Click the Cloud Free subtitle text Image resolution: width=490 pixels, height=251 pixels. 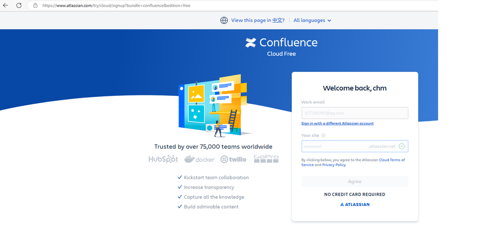281,54
